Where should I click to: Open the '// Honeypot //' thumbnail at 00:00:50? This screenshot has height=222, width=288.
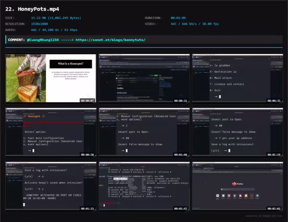point(51,132)
